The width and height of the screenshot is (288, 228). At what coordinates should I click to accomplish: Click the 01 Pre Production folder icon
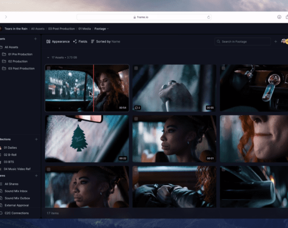click(x=4, y=54)
